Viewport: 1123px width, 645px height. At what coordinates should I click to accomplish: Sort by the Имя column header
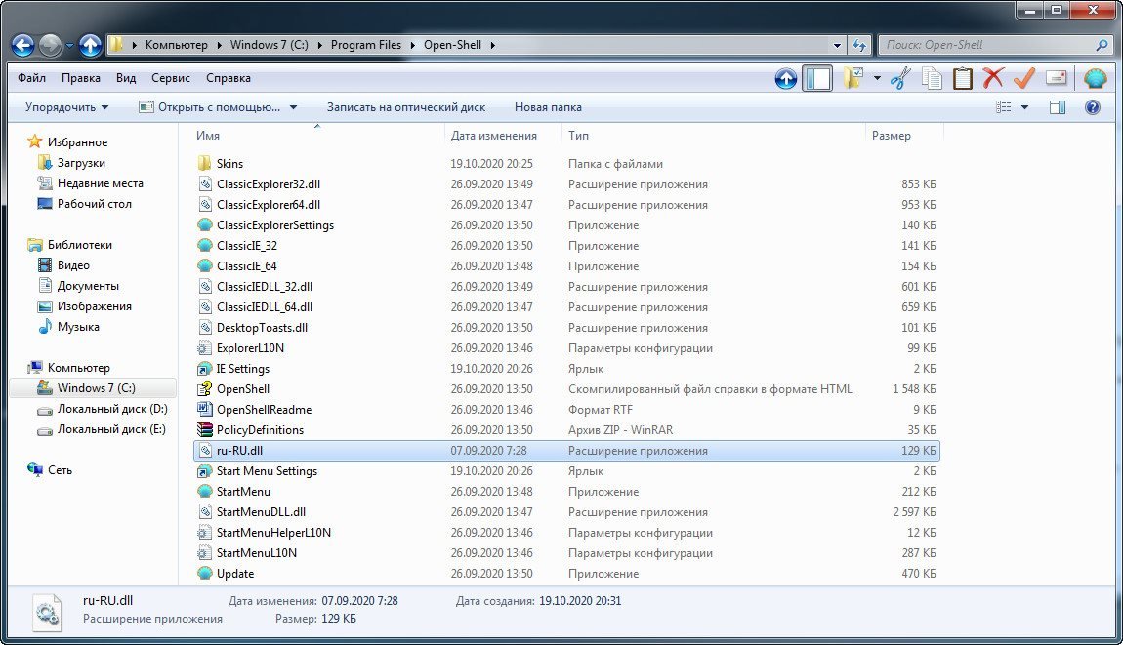[318, 136]
